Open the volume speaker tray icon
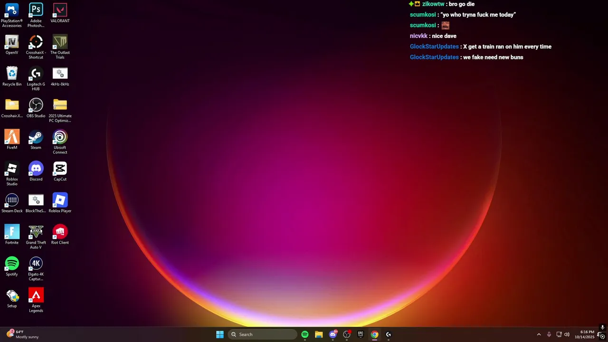The image size is (608, 342). pyautogui.click(x=567, y=334)
